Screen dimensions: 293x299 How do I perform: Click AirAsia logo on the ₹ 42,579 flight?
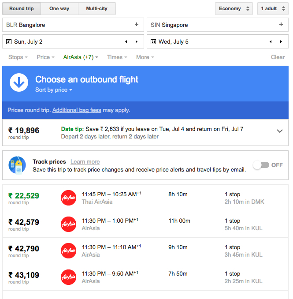[x=69, y=224]
